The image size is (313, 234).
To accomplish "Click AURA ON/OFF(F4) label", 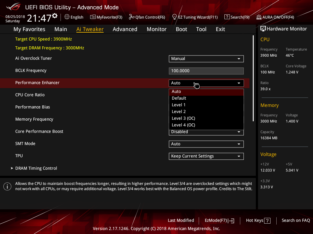I will pyautogui.click(x=278, y=17).
